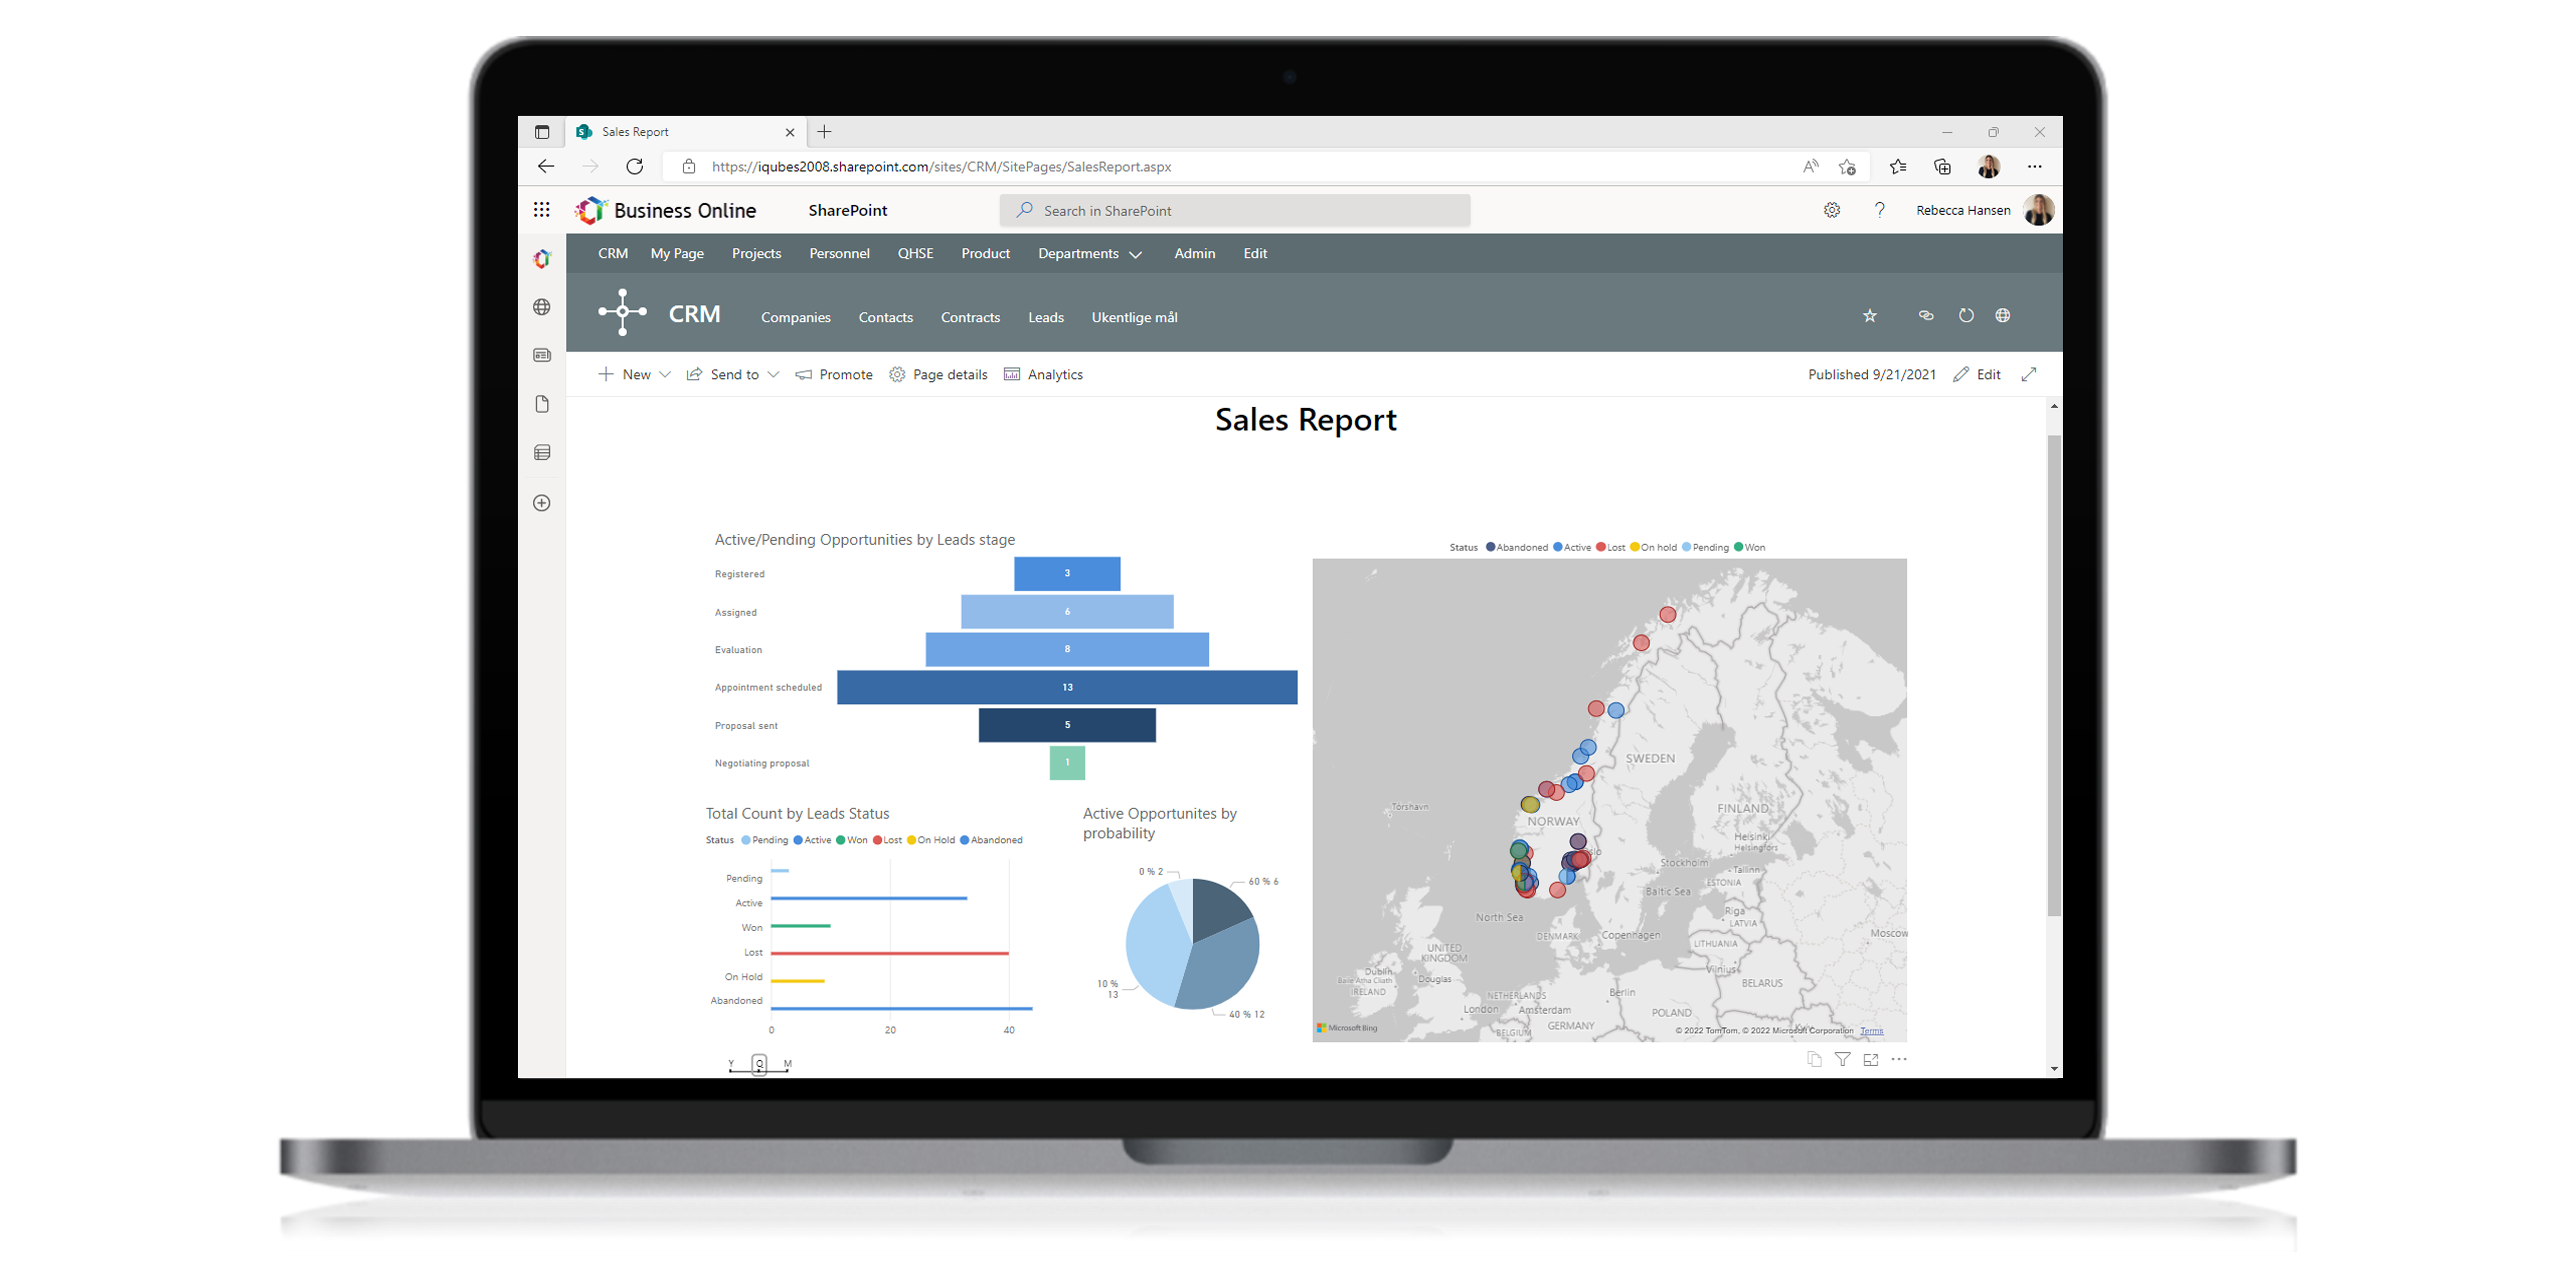Open browser Settings and more ellipsis
The width and height of the screenshot is (2576, 1288).
(2035, 167)
